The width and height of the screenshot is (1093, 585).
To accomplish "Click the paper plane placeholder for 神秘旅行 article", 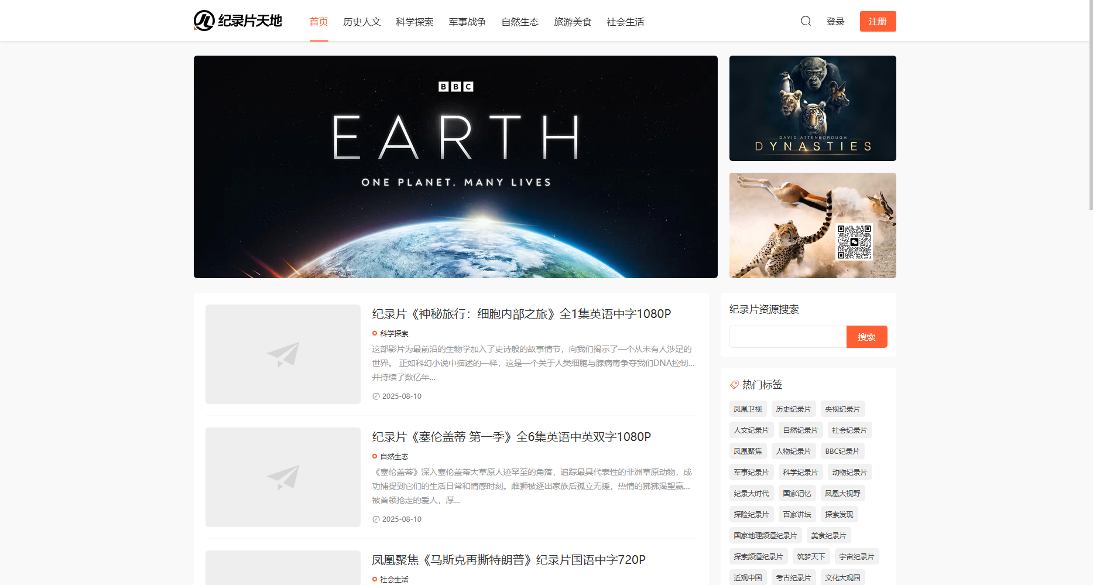I will [283, 354].
